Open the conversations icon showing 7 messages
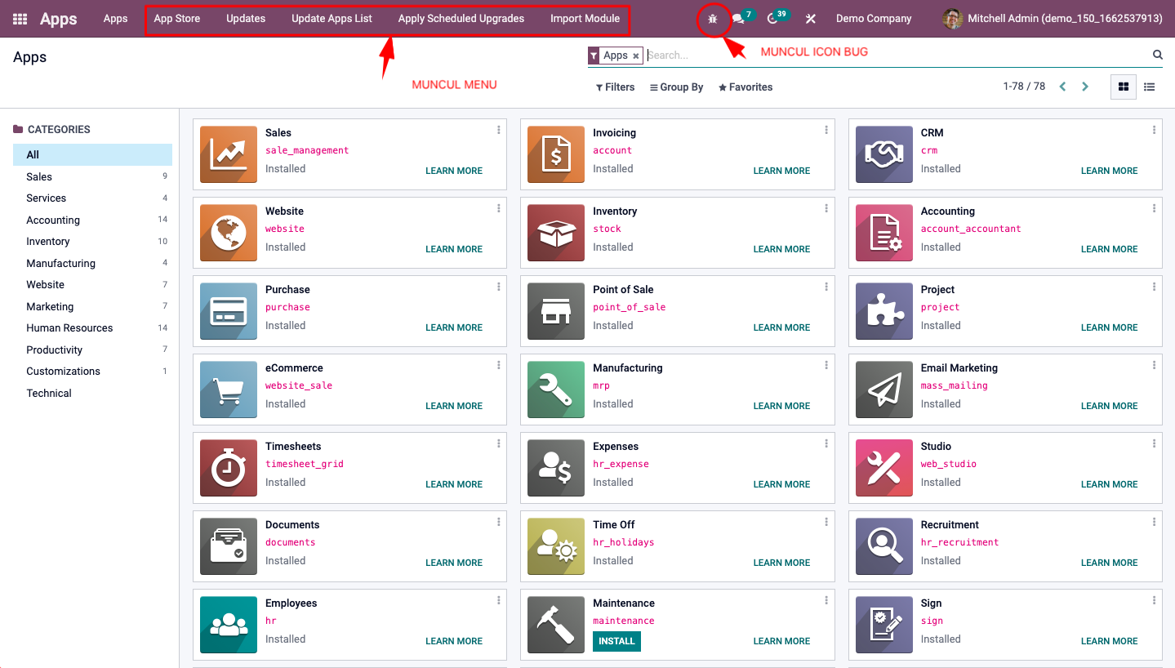1175x668 pixels. click(737, 18)
